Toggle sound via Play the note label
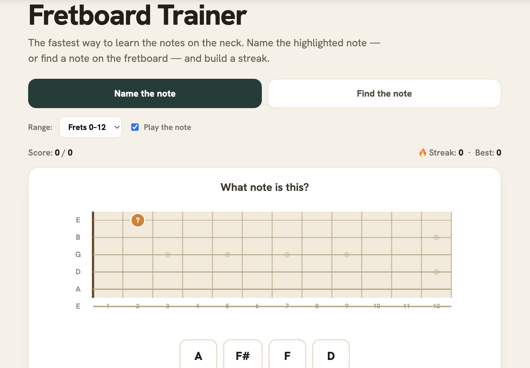This screenshot has height=368, width=530. click(x=167, y=127)
